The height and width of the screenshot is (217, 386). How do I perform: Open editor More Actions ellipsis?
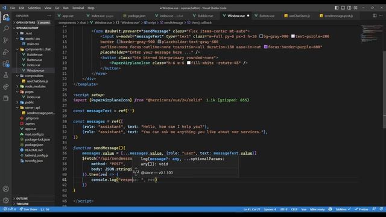(381, 16)
